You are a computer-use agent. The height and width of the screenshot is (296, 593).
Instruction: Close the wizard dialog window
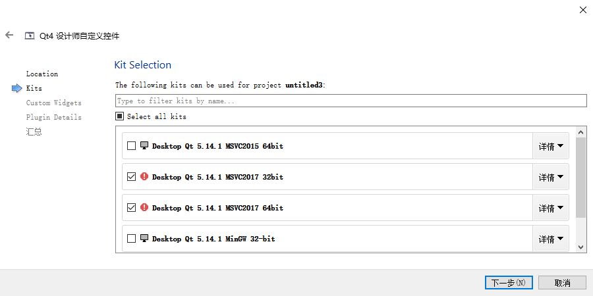pos(582,10)
